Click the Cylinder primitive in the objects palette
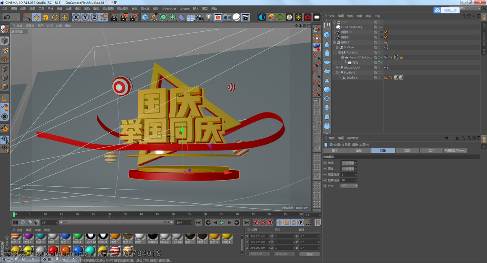 pos(327,53)
